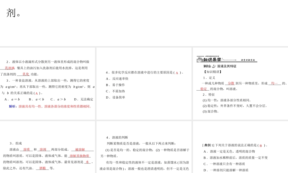Viewport: 288px width, 173px height.
Task: Select the red answer 乳浊液
Action: pos(10,68)
